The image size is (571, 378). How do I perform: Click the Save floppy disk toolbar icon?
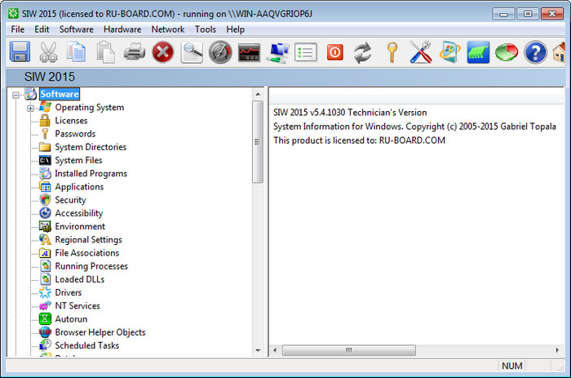point(20,53)
